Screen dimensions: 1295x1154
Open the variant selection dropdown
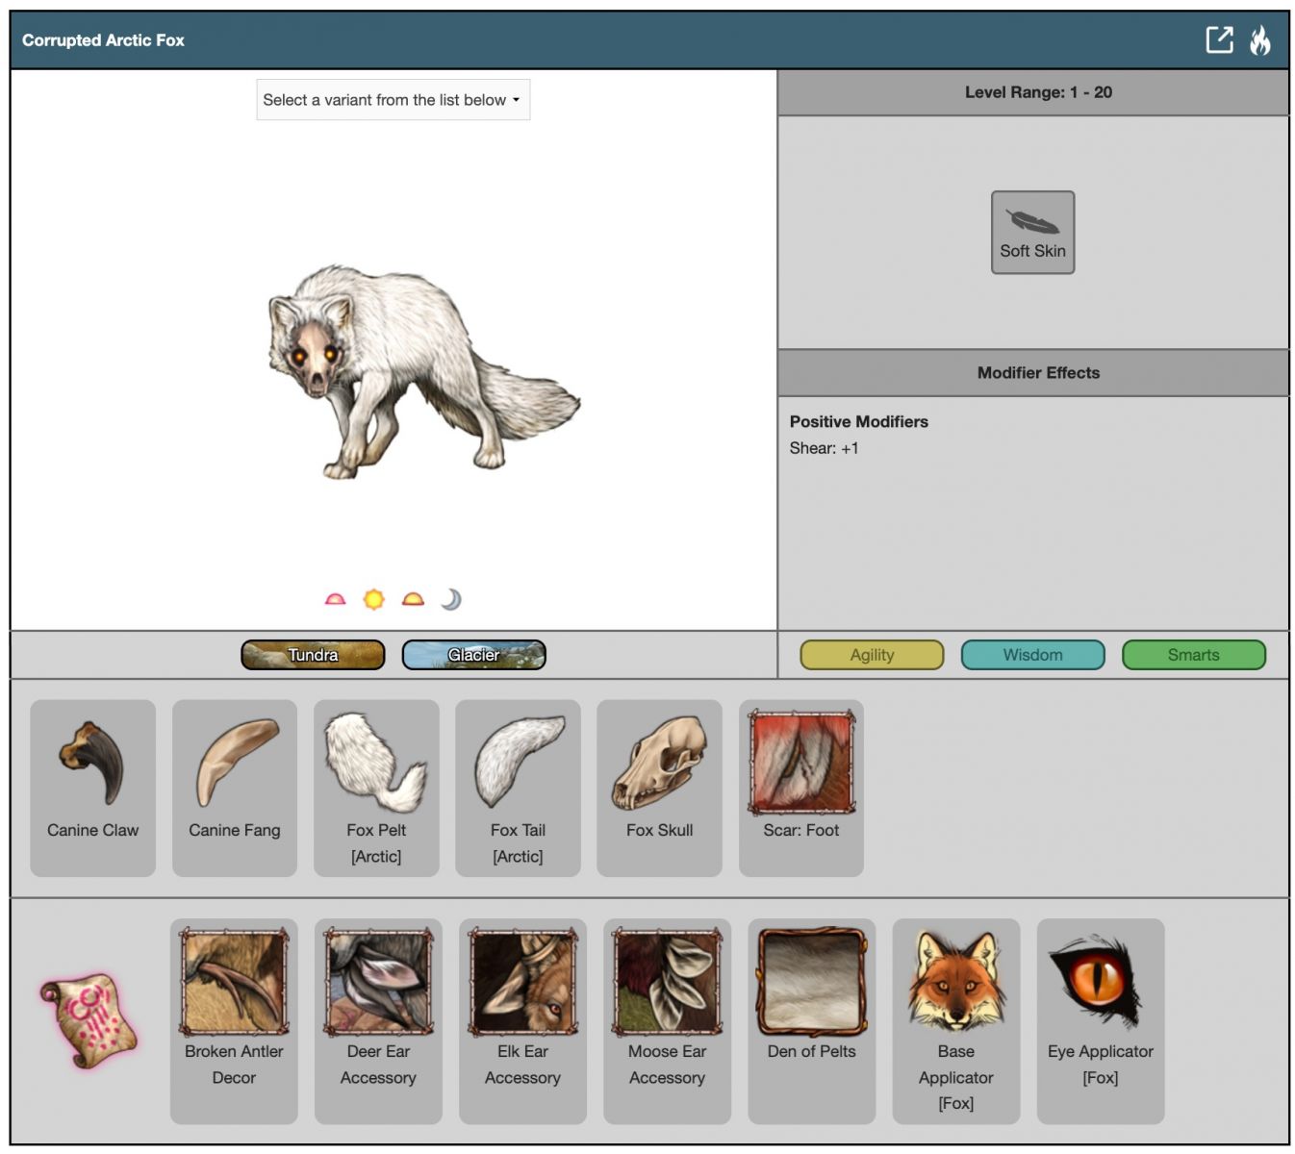point(393,100)
